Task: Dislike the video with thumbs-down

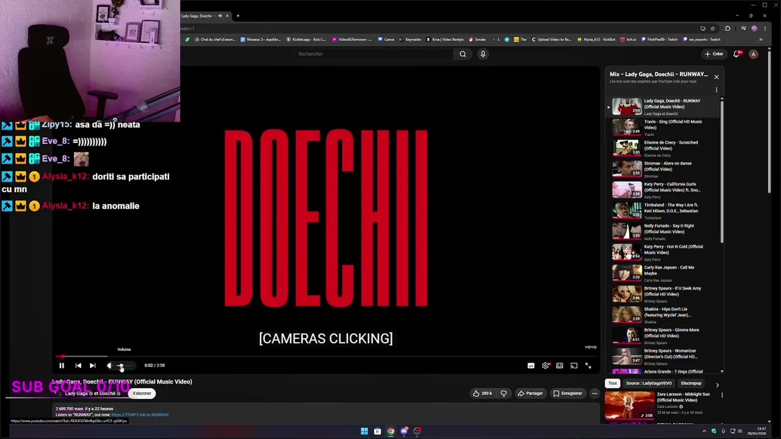Action: tap(503, 393)
